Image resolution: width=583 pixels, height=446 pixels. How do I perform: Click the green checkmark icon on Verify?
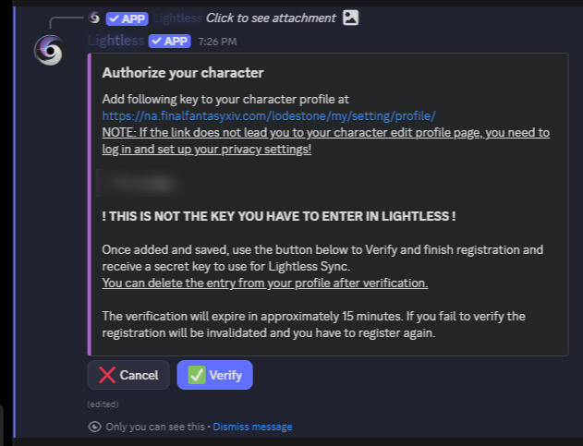[196, 375]
